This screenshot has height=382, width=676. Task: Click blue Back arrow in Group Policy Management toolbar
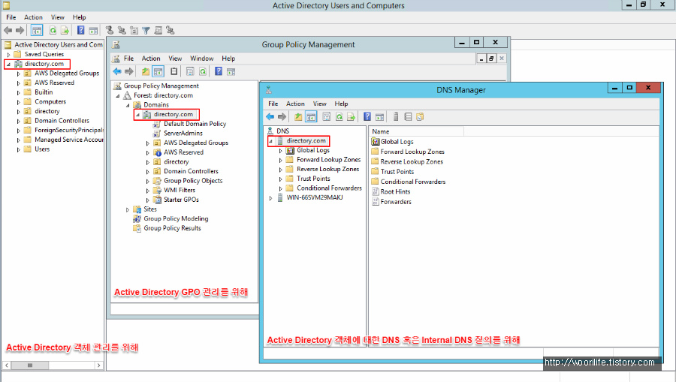pyautogui.click(x=117, y=71)
